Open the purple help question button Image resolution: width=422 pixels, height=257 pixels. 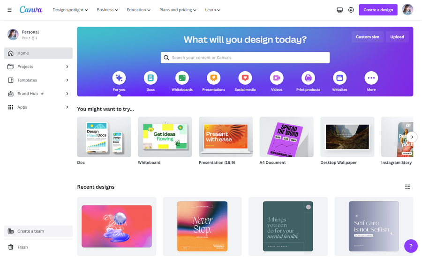point(411,246)
